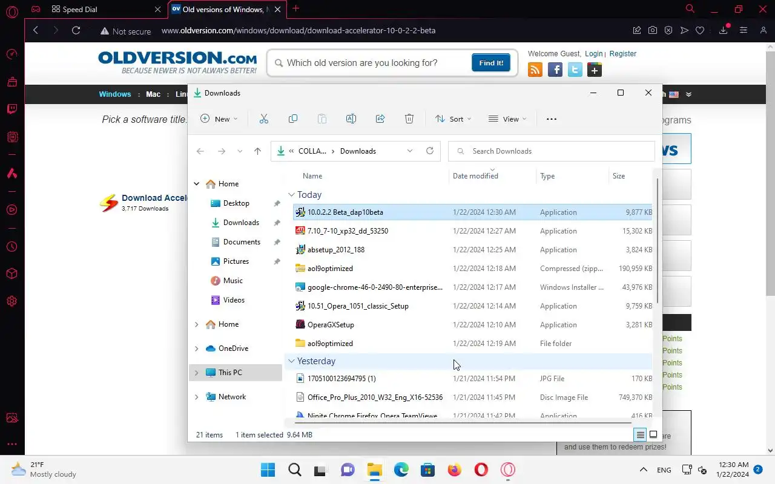Click the Register link
Image resolution: width=775 pixels, height=484 pixels.
[623, 54]
